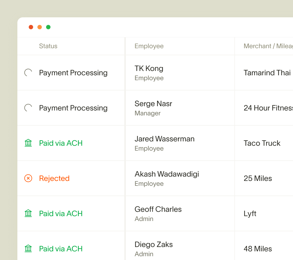Select the 25 Miles mileage entry
Screen dimensions: 293x260
[258, 178]
